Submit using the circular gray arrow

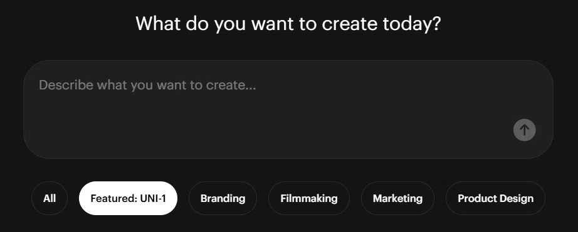pos(524,130)
